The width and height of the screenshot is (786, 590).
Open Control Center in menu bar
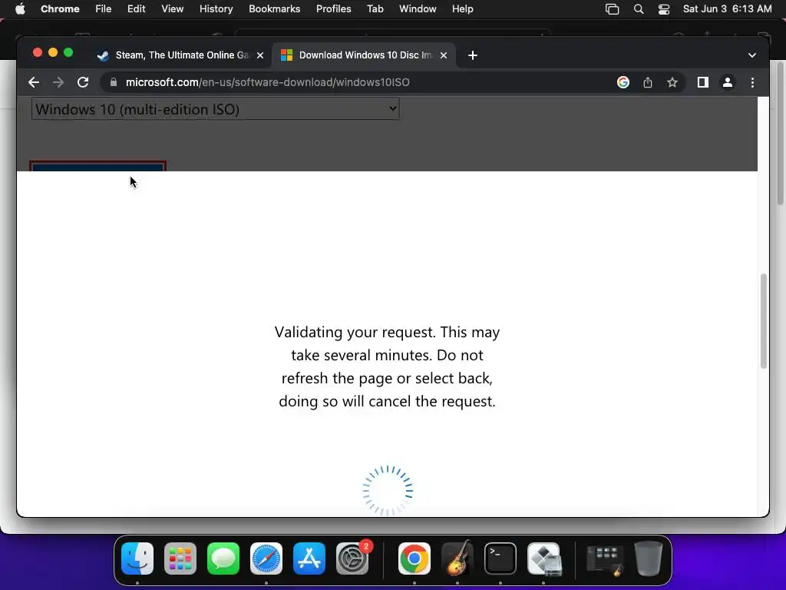(664, 9)
